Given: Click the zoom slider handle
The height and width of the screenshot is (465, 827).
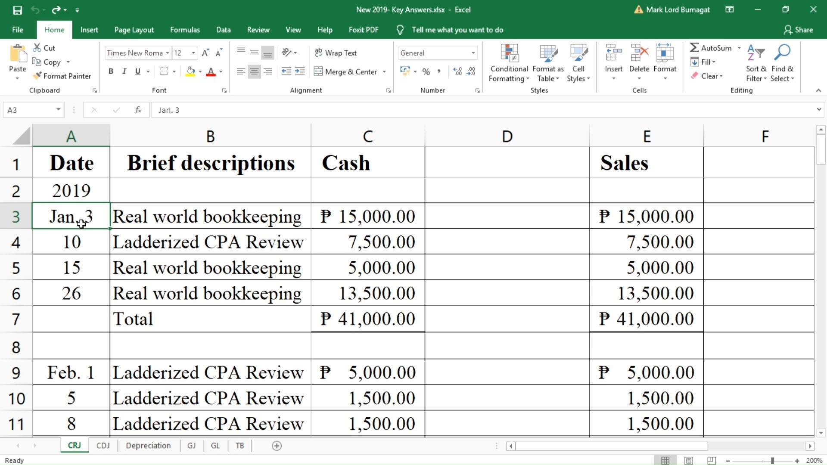Looking at the screenshot, I should point(772,461).
